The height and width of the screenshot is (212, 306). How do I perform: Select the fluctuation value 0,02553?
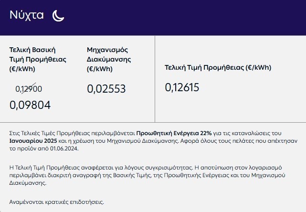point(106,88)
